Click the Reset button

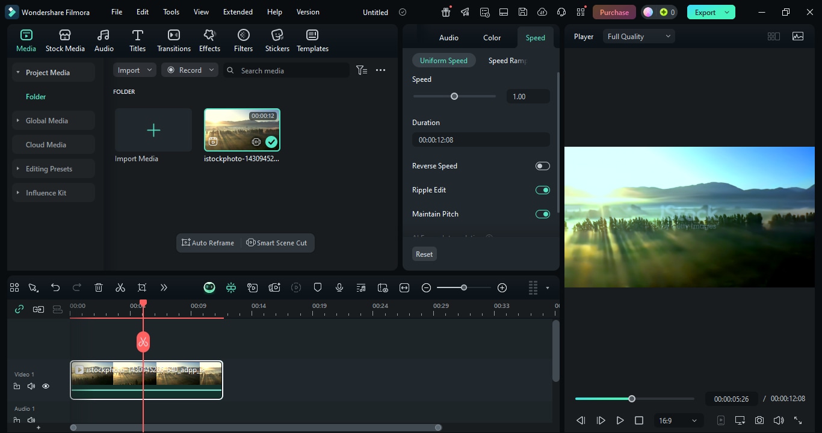click(424, 254)
